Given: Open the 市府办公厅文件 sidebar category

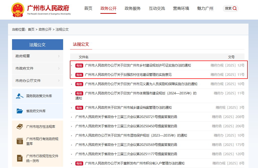Looking at the screenshot, I should pos(38,81).
